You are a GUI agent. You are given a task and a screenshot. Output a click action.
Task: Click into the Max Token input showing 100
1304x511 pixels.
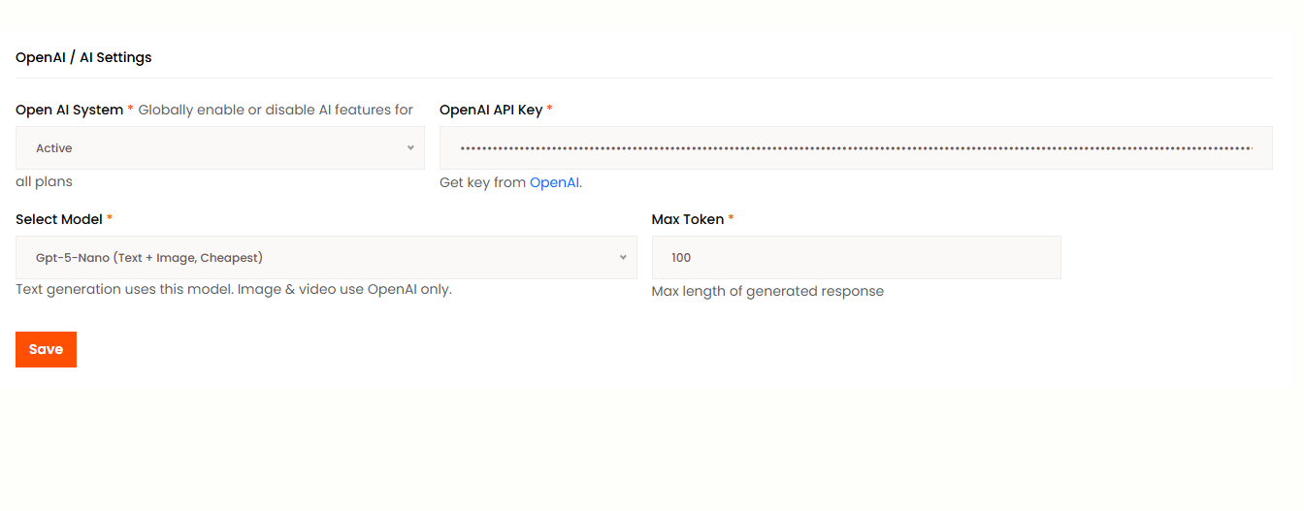coord(856,258)
